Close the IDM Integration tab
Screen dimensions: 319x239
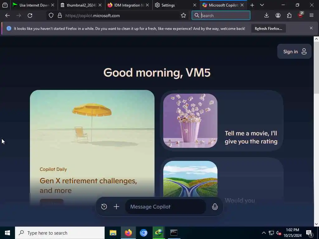pyautogui.click(x=147, y=5)
